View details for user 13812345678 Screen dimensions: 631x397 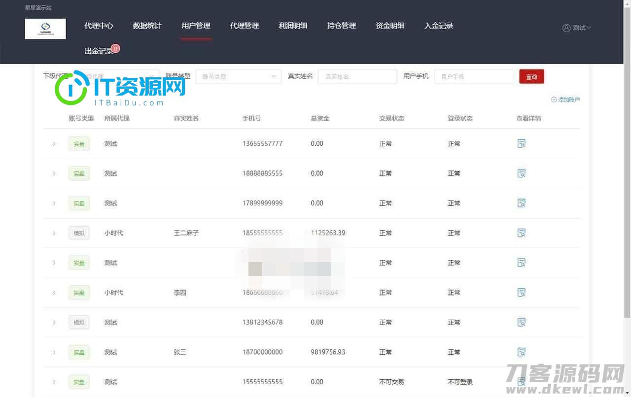(521, 322)
